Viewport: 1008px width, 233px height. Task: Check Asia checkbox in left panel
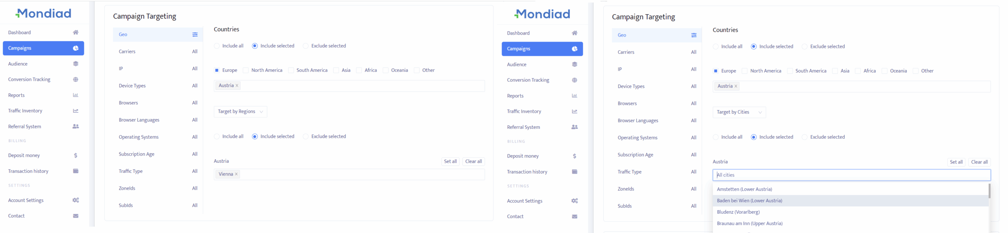click(x=336, y=70)
